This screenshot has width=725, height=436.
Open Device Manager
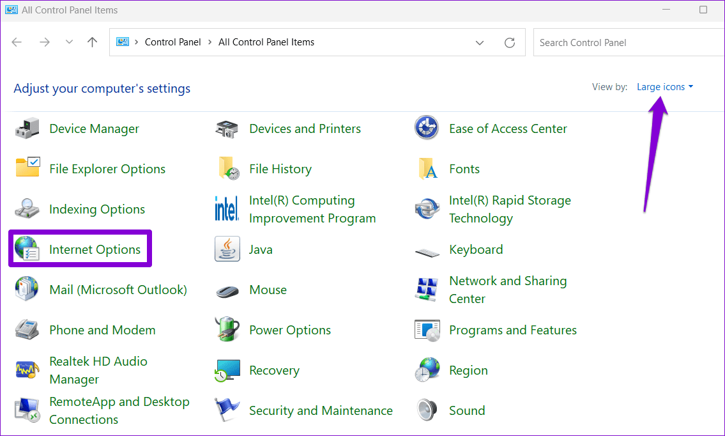coord(94,128)
